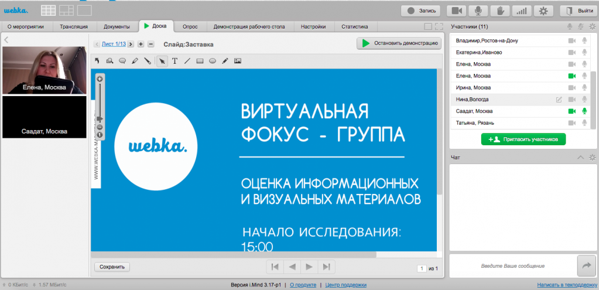Open the Статистика tab
The width and height of the screenshot is (599, 290).
(x=355, y=27)
